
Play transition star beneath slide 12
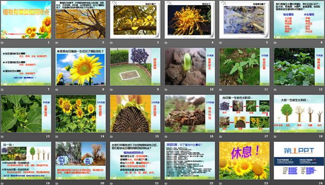(275, 90)
